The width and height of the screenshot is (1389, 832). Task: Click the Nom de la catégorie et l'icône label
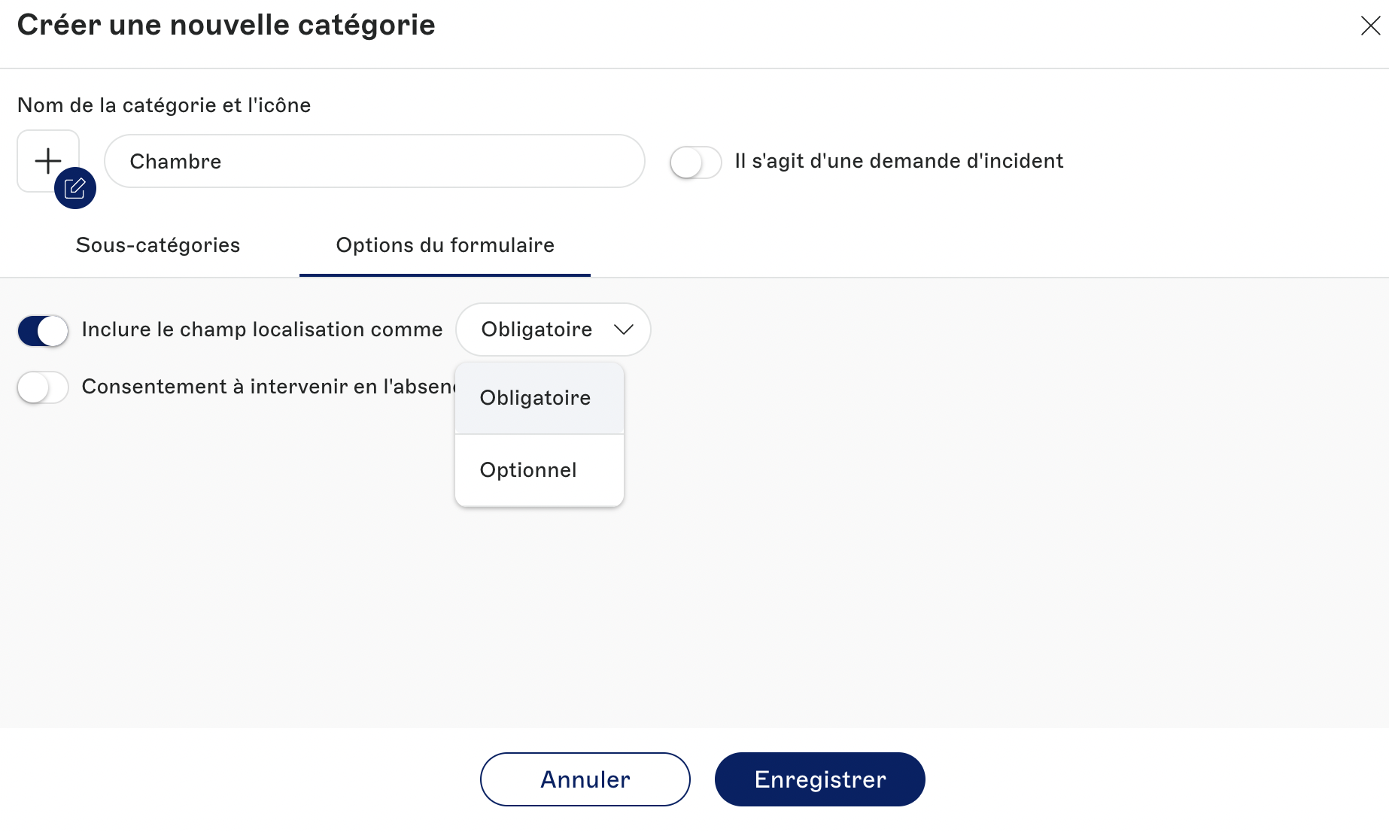click(164, 105)
